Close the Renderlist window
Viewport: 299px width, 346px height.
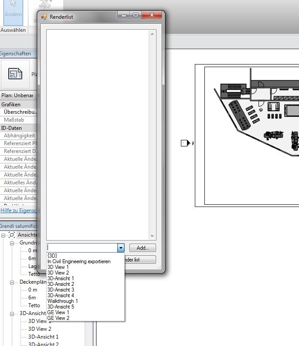point(152,15)
